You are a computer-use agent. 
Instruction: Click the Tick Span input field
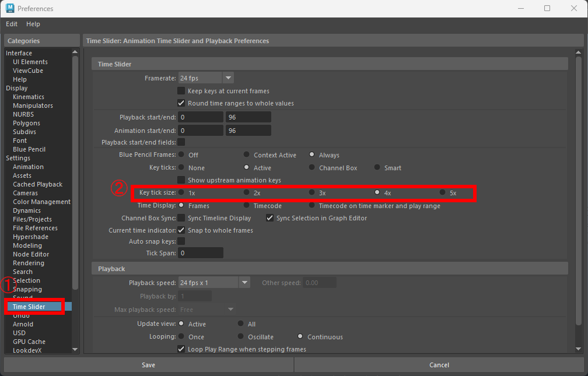click(x=201, y=254)
